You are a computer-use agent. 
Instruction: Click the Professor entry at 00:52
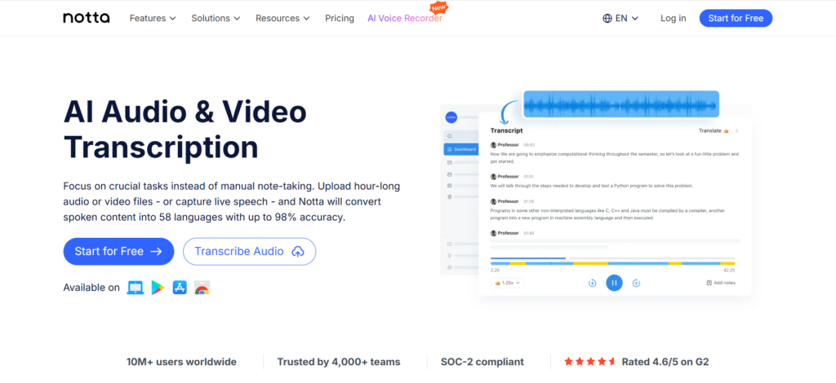513,145
